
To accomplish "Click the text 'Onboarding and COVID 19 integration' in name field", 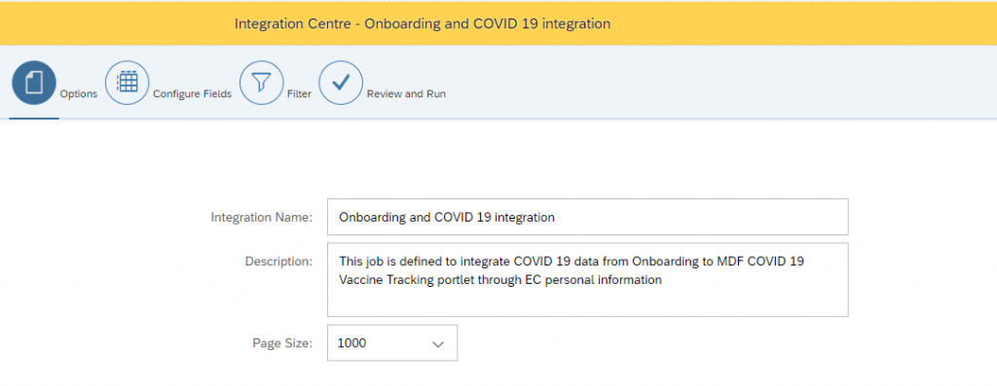I will (x=447, y=217).
